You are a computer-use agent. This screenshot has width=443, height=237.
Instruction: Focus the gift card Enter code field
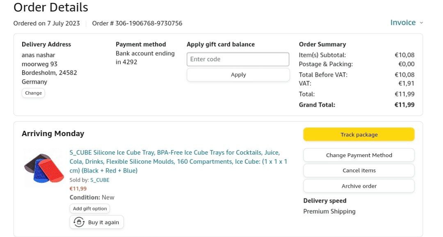[238, 59]
